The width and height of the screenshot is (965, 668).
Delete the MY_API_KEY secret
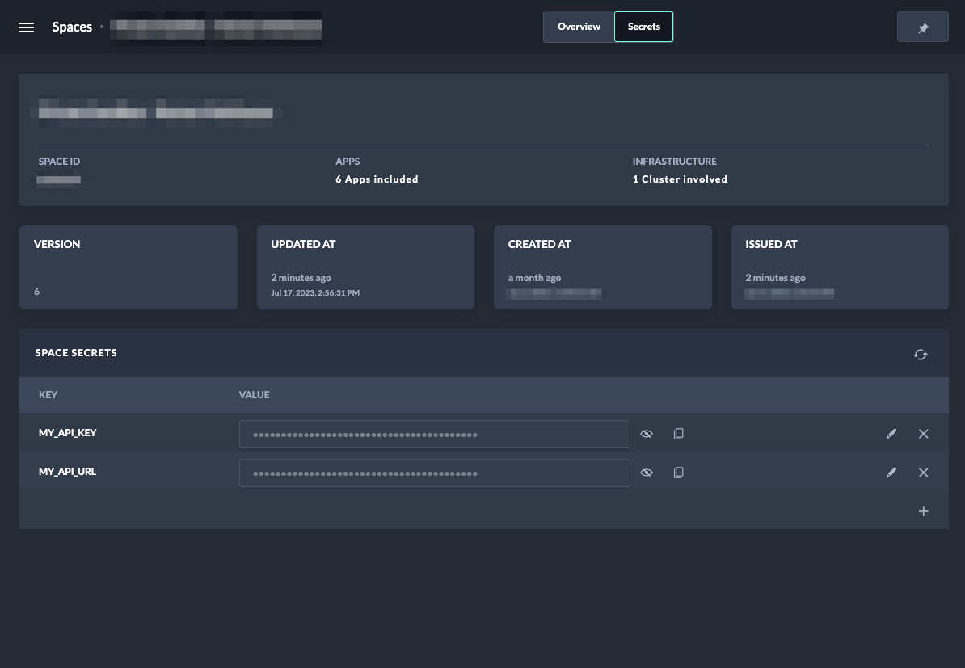click(x=923, y=434)
